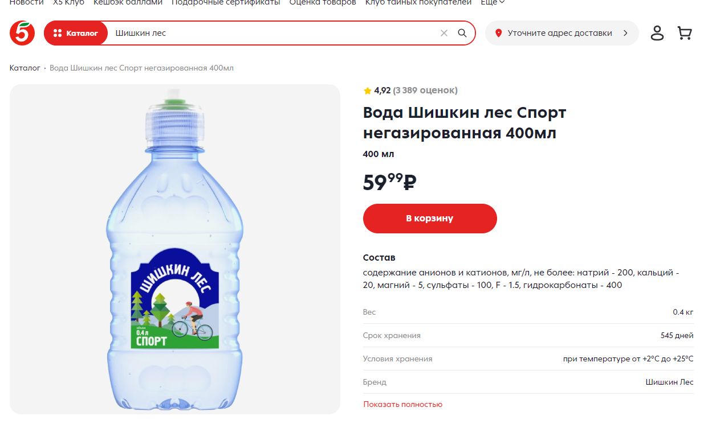The width and height of the screenshot is (716, 424).
Task: Open the user profile icon
Action: tap(657, 33)
